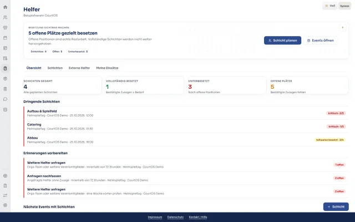
Task: Open the chat bubble messages icon
Action: [x=5, y=99]
